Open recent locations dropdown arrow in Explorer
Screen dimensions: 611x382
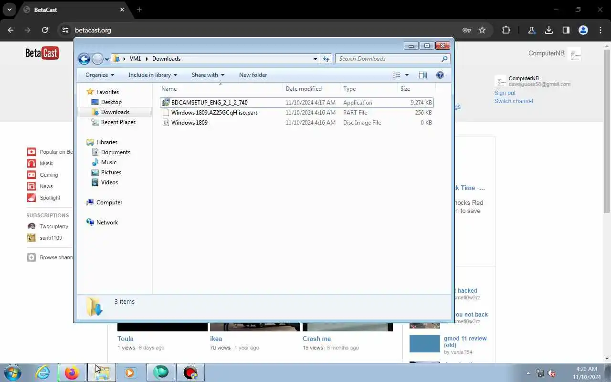[x=107, y=59]
